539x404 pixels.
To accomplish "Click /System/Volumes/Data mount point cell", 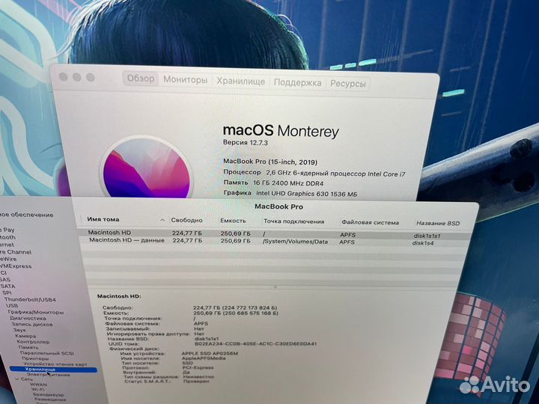I will point(295,242).
